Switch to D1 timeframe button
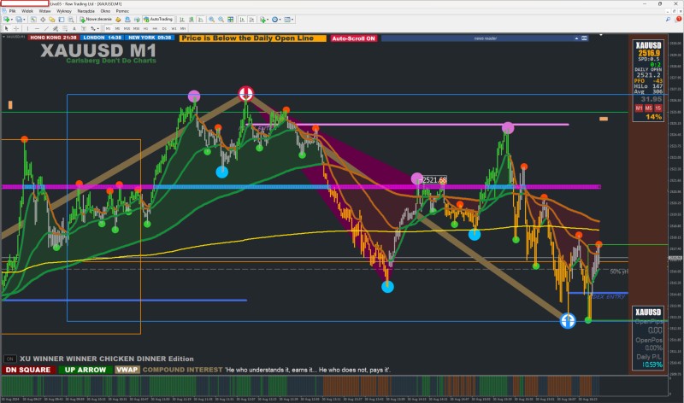 [x=164, y=28]
